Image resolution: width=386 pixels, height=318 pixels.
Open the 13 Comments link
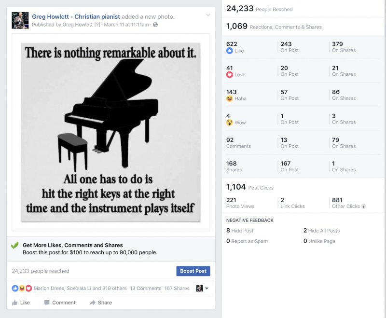[x=146, y=288]
